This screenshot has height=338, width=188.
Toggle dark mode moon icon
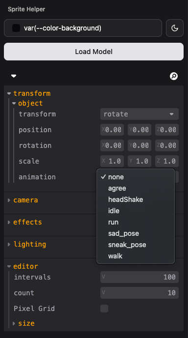click(x=175, y=28)
